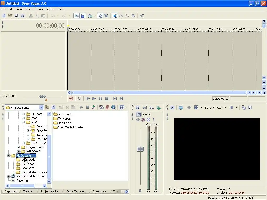Screen dimensions: 267x200
Task: Start preview in the Explorer toolbar
Action: click(81, 107)
